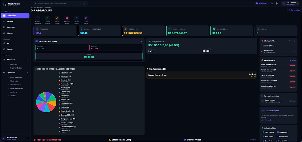The width and height of the screenshot is (302, 142).
Task: Click Ver todos next to Últimos Avisos
Action: pyautogui.click(x=254, y=140)
